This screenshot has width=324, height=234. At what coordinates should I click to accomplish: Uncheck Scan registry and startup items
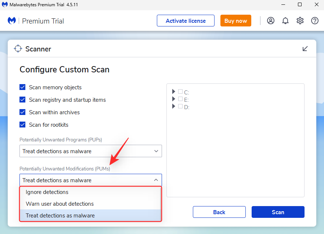pos(23,100)
